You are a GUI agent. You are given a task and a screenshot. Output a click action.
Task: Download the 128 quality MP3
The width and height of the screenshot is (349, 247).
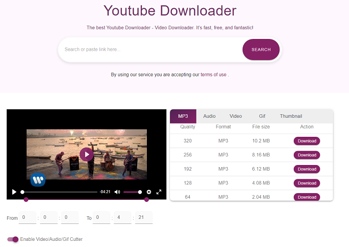click(x=307, y=183)
